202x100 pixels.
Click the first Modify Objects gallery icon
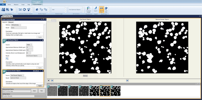(37, 9)
